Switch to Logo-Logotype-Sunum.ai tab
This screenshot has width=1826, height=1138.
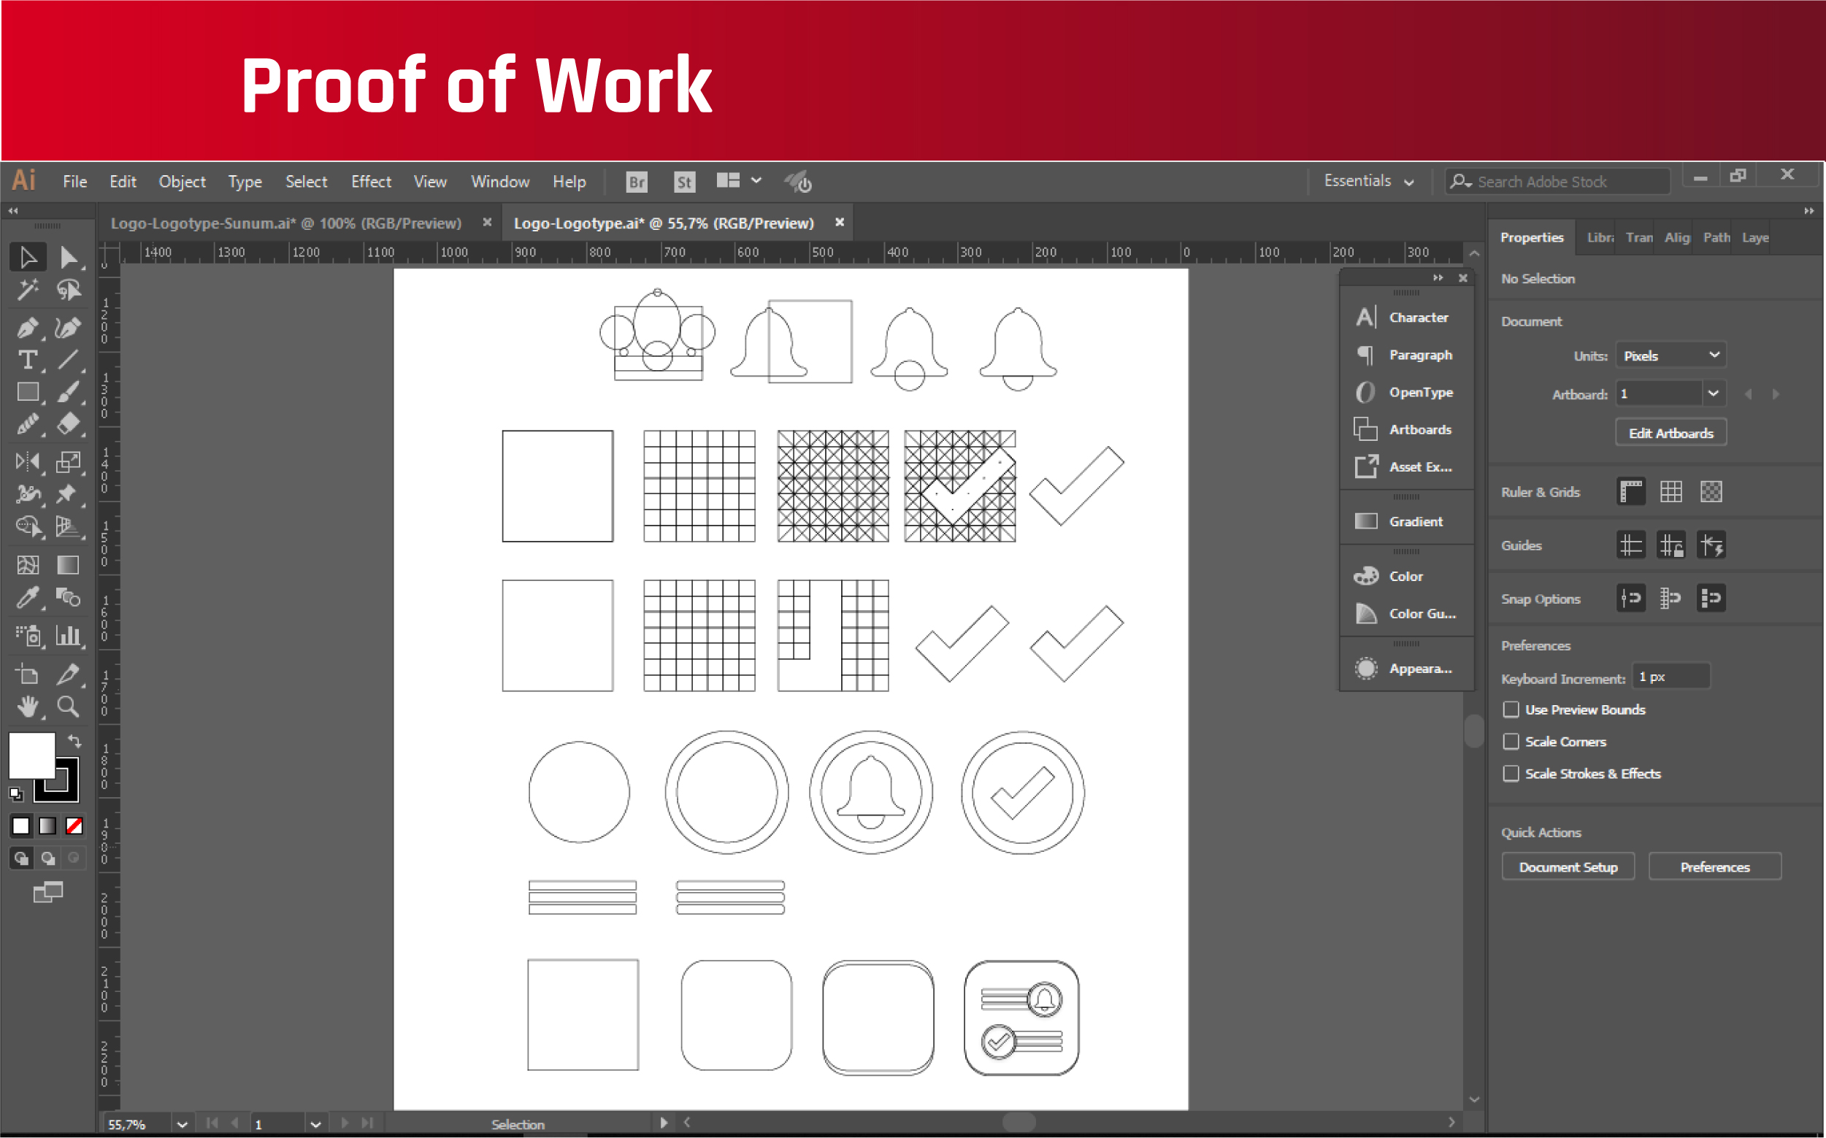point(286,223)
